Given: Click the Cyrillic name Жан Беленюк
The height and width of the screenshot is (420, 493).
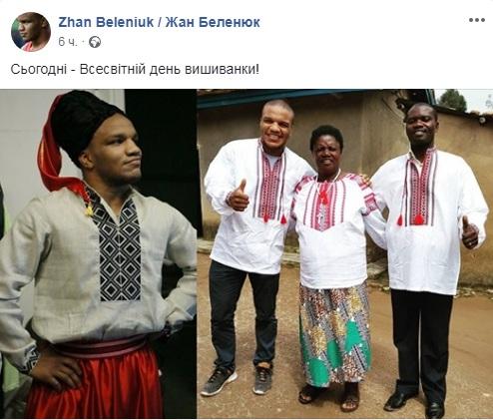Looking at the screenshot, I should pos(213,22).
